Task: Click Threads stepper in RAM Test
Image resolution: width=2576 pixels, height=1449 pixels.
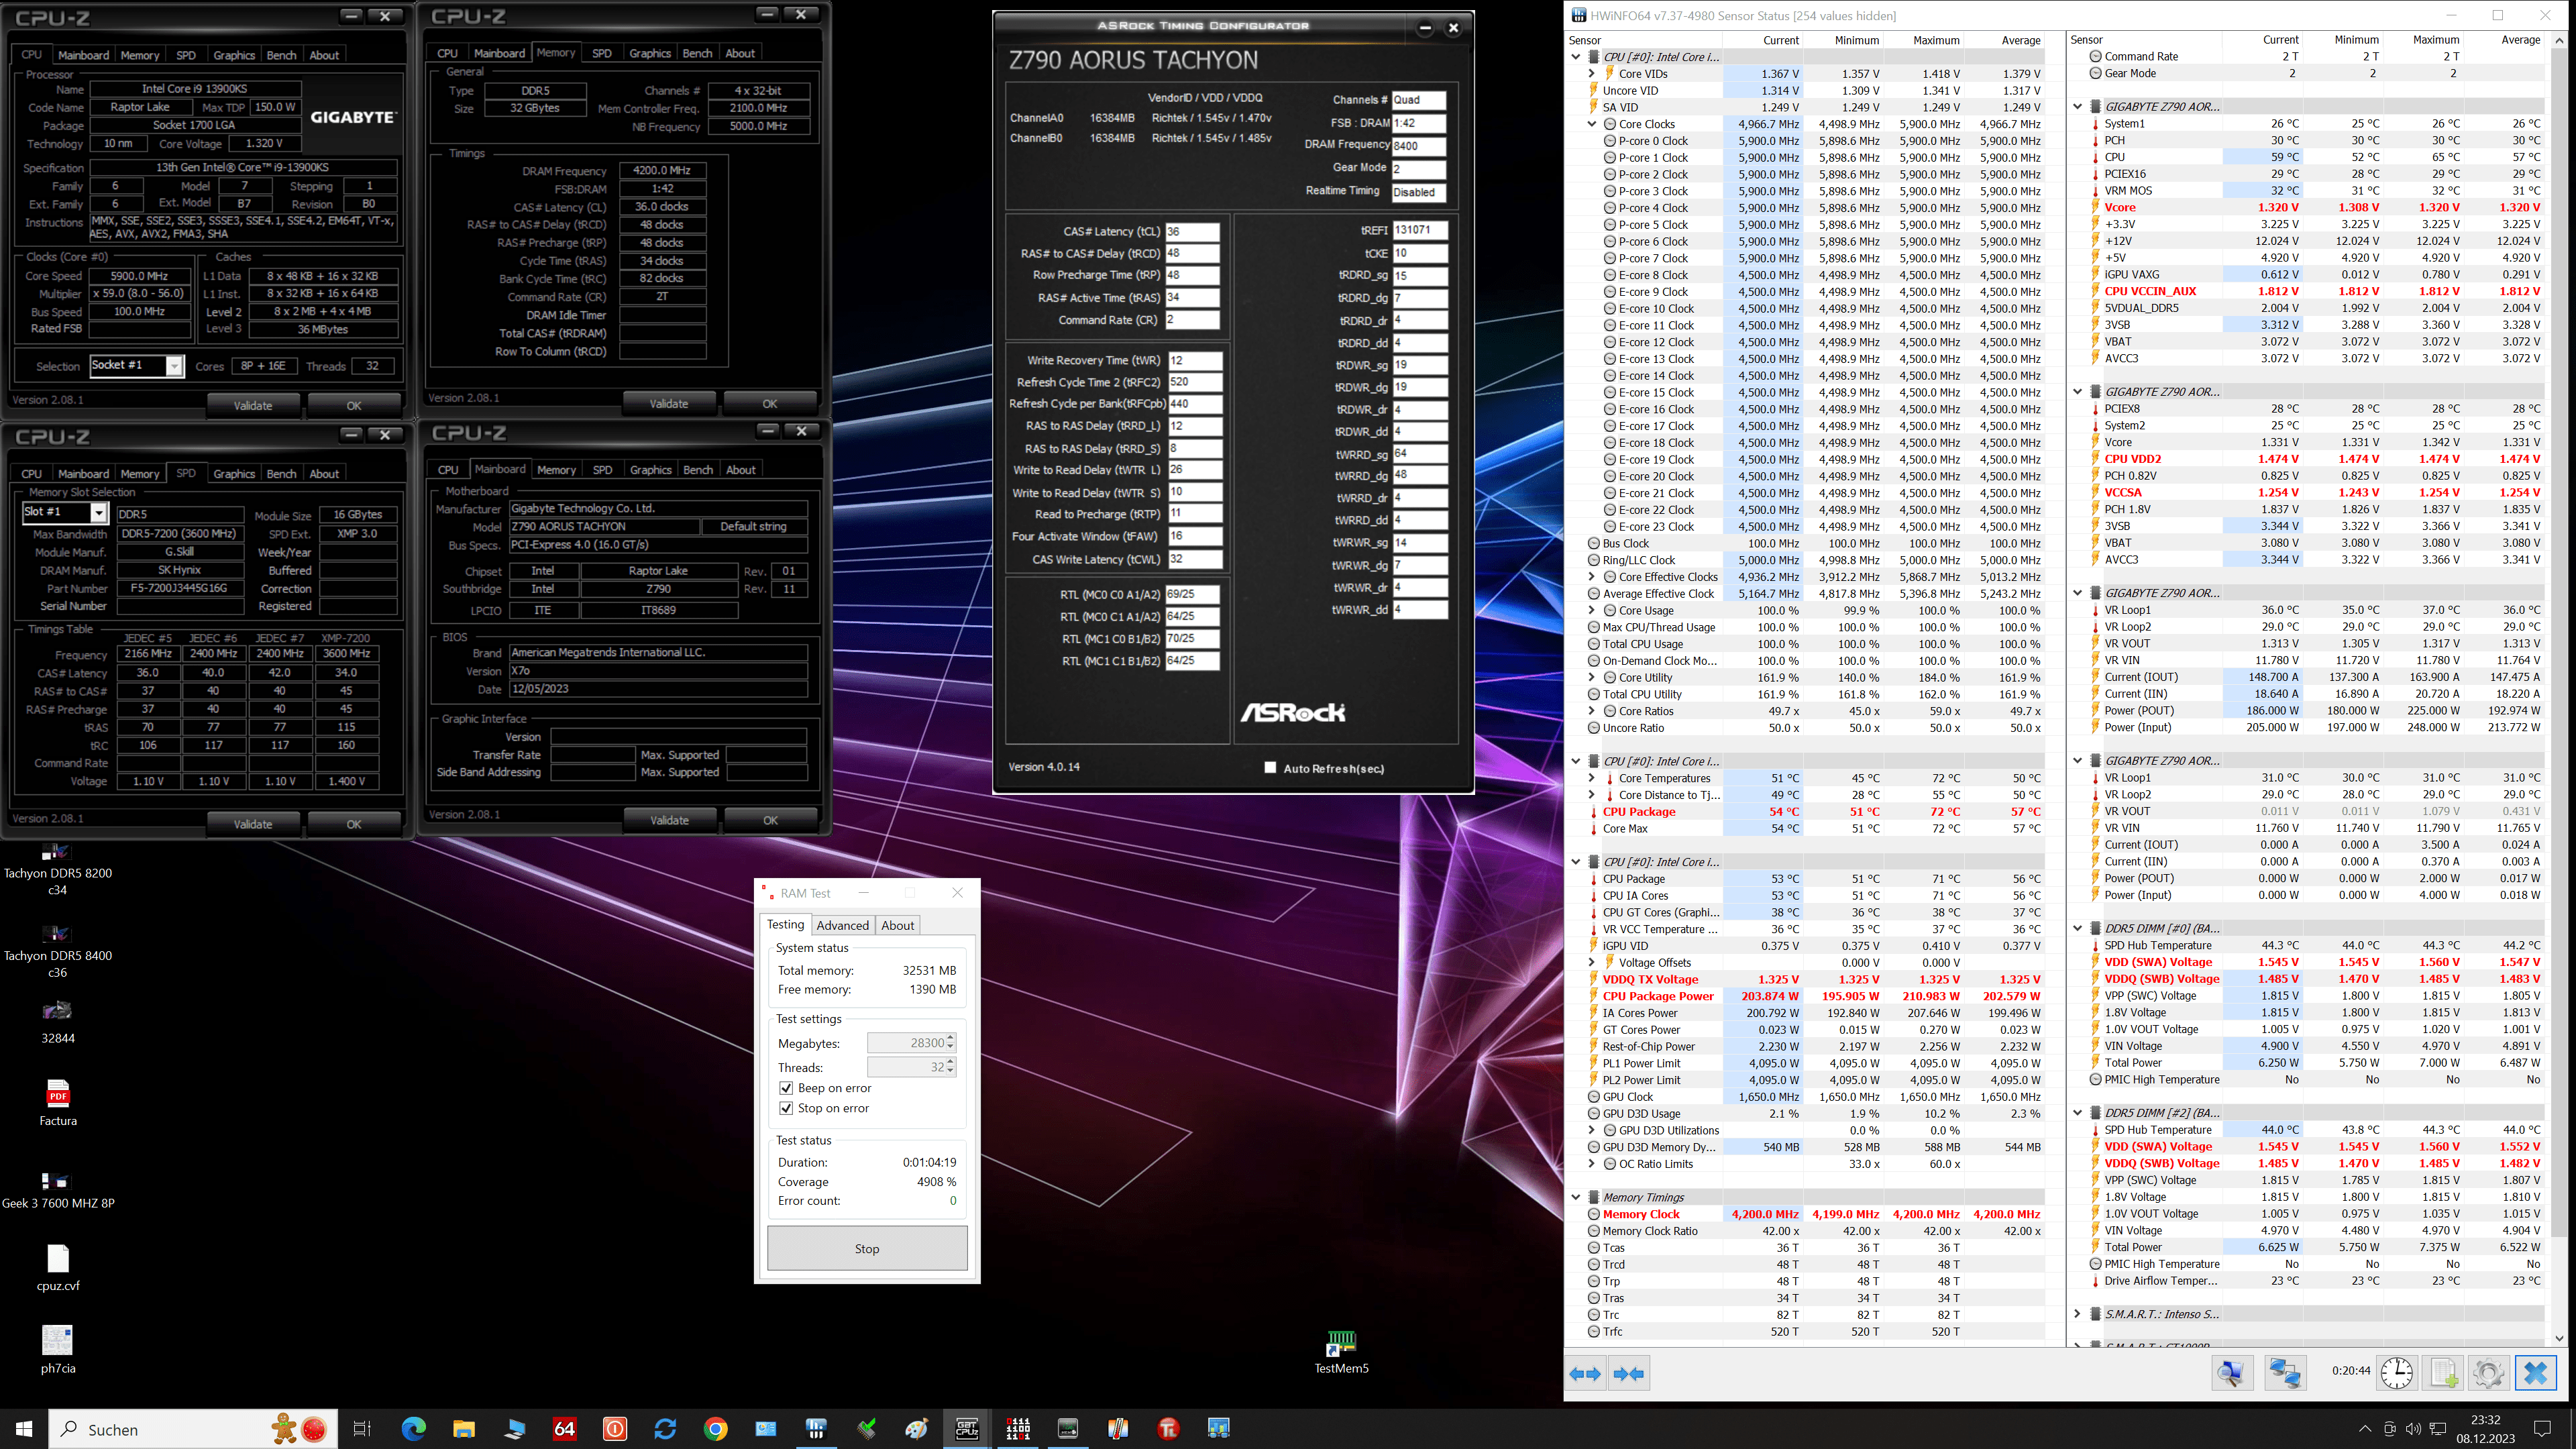Action: click(x=950, y=1067)
